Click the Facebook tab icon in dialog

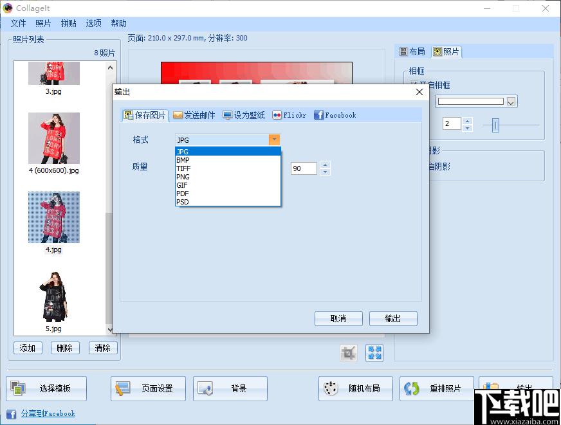click(x=318, y=115)
